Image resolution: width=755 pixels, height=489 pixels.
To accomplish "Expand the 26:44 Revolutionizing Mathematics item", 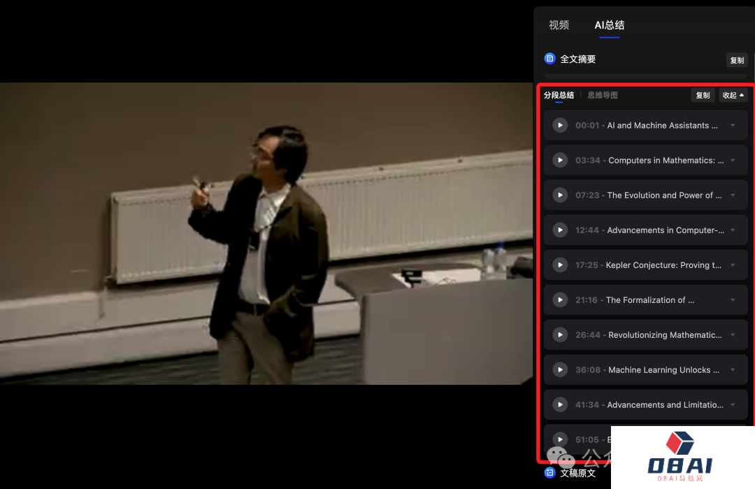I will pyautogui.click(x=733, y=335).
